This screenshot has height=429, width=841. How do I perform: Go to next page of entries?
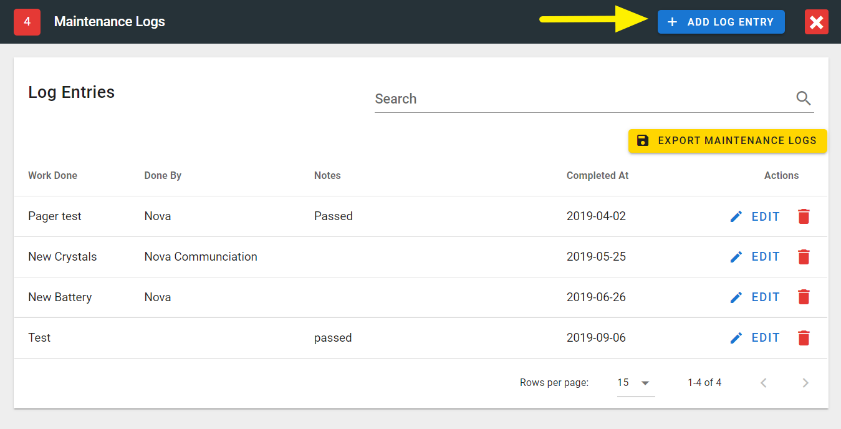805,383
